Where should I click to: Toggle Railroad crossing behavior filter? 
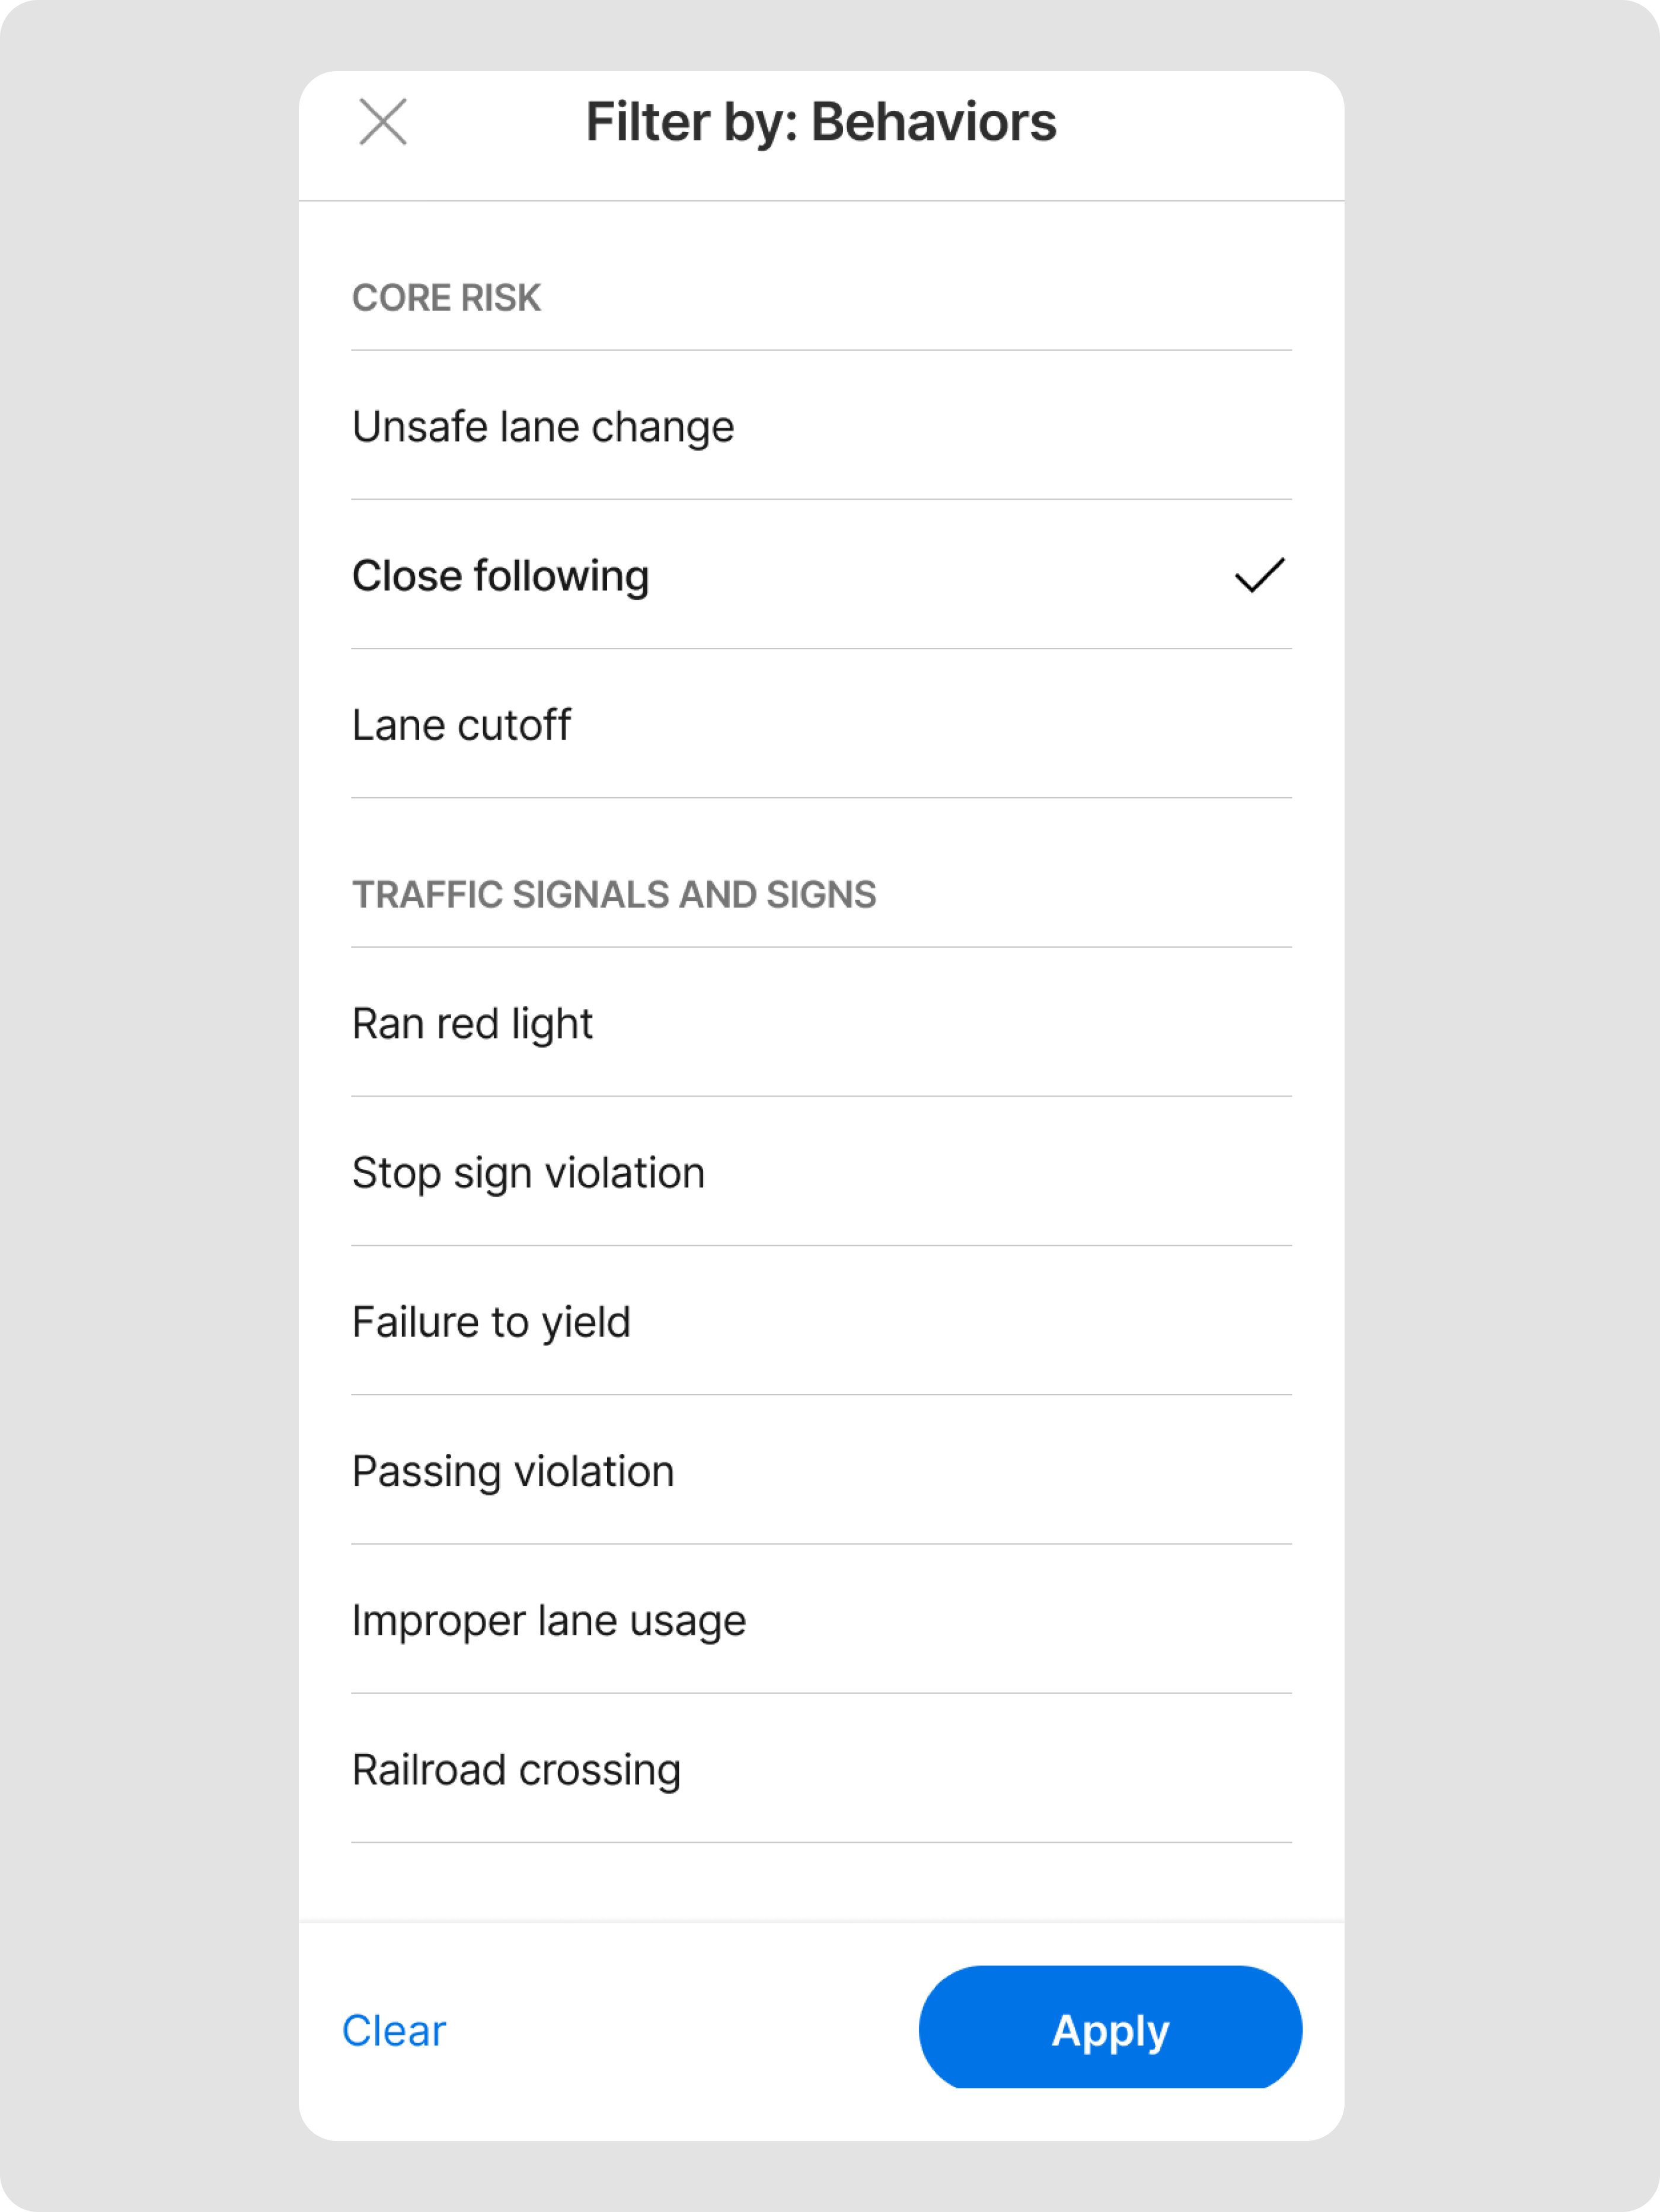coord(516,1769)
